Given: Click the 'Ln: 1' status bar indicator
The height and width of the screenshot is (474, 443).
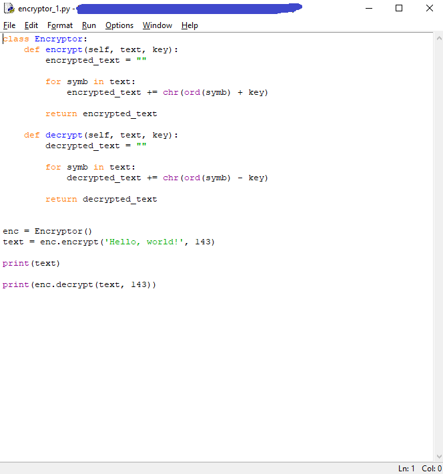Looking at the screenshot, I should [406, 469].
